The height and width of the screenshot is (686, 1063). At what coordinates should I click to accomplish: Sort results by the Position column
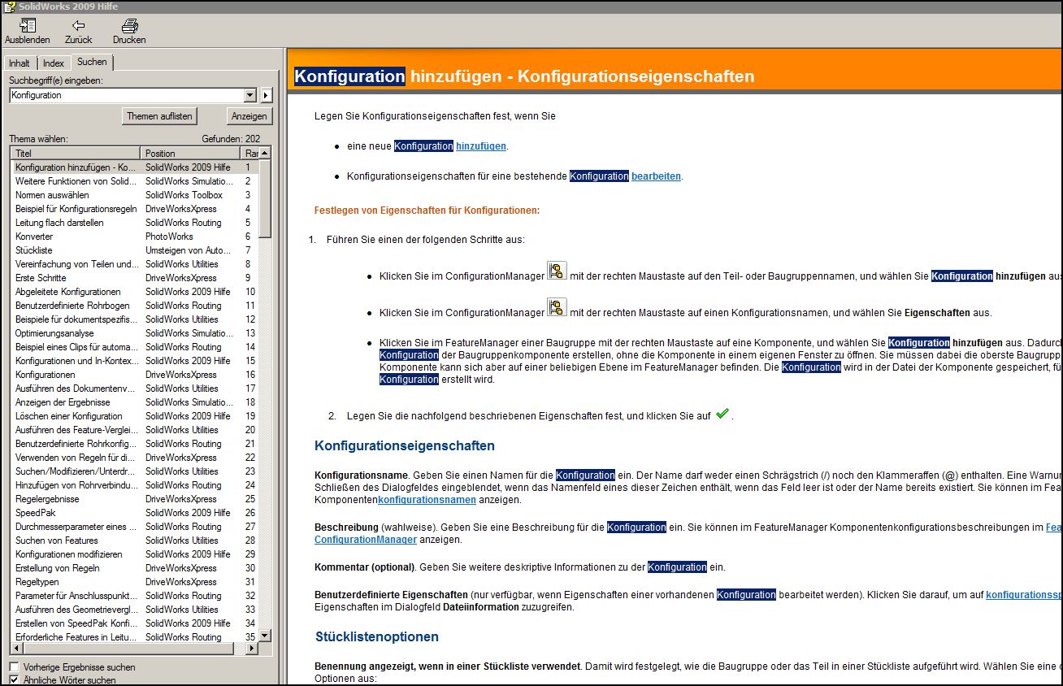192,153
